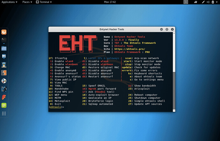Open the Applications menu
This screenshot has width=220, height=141.
[x=10, y=2]
